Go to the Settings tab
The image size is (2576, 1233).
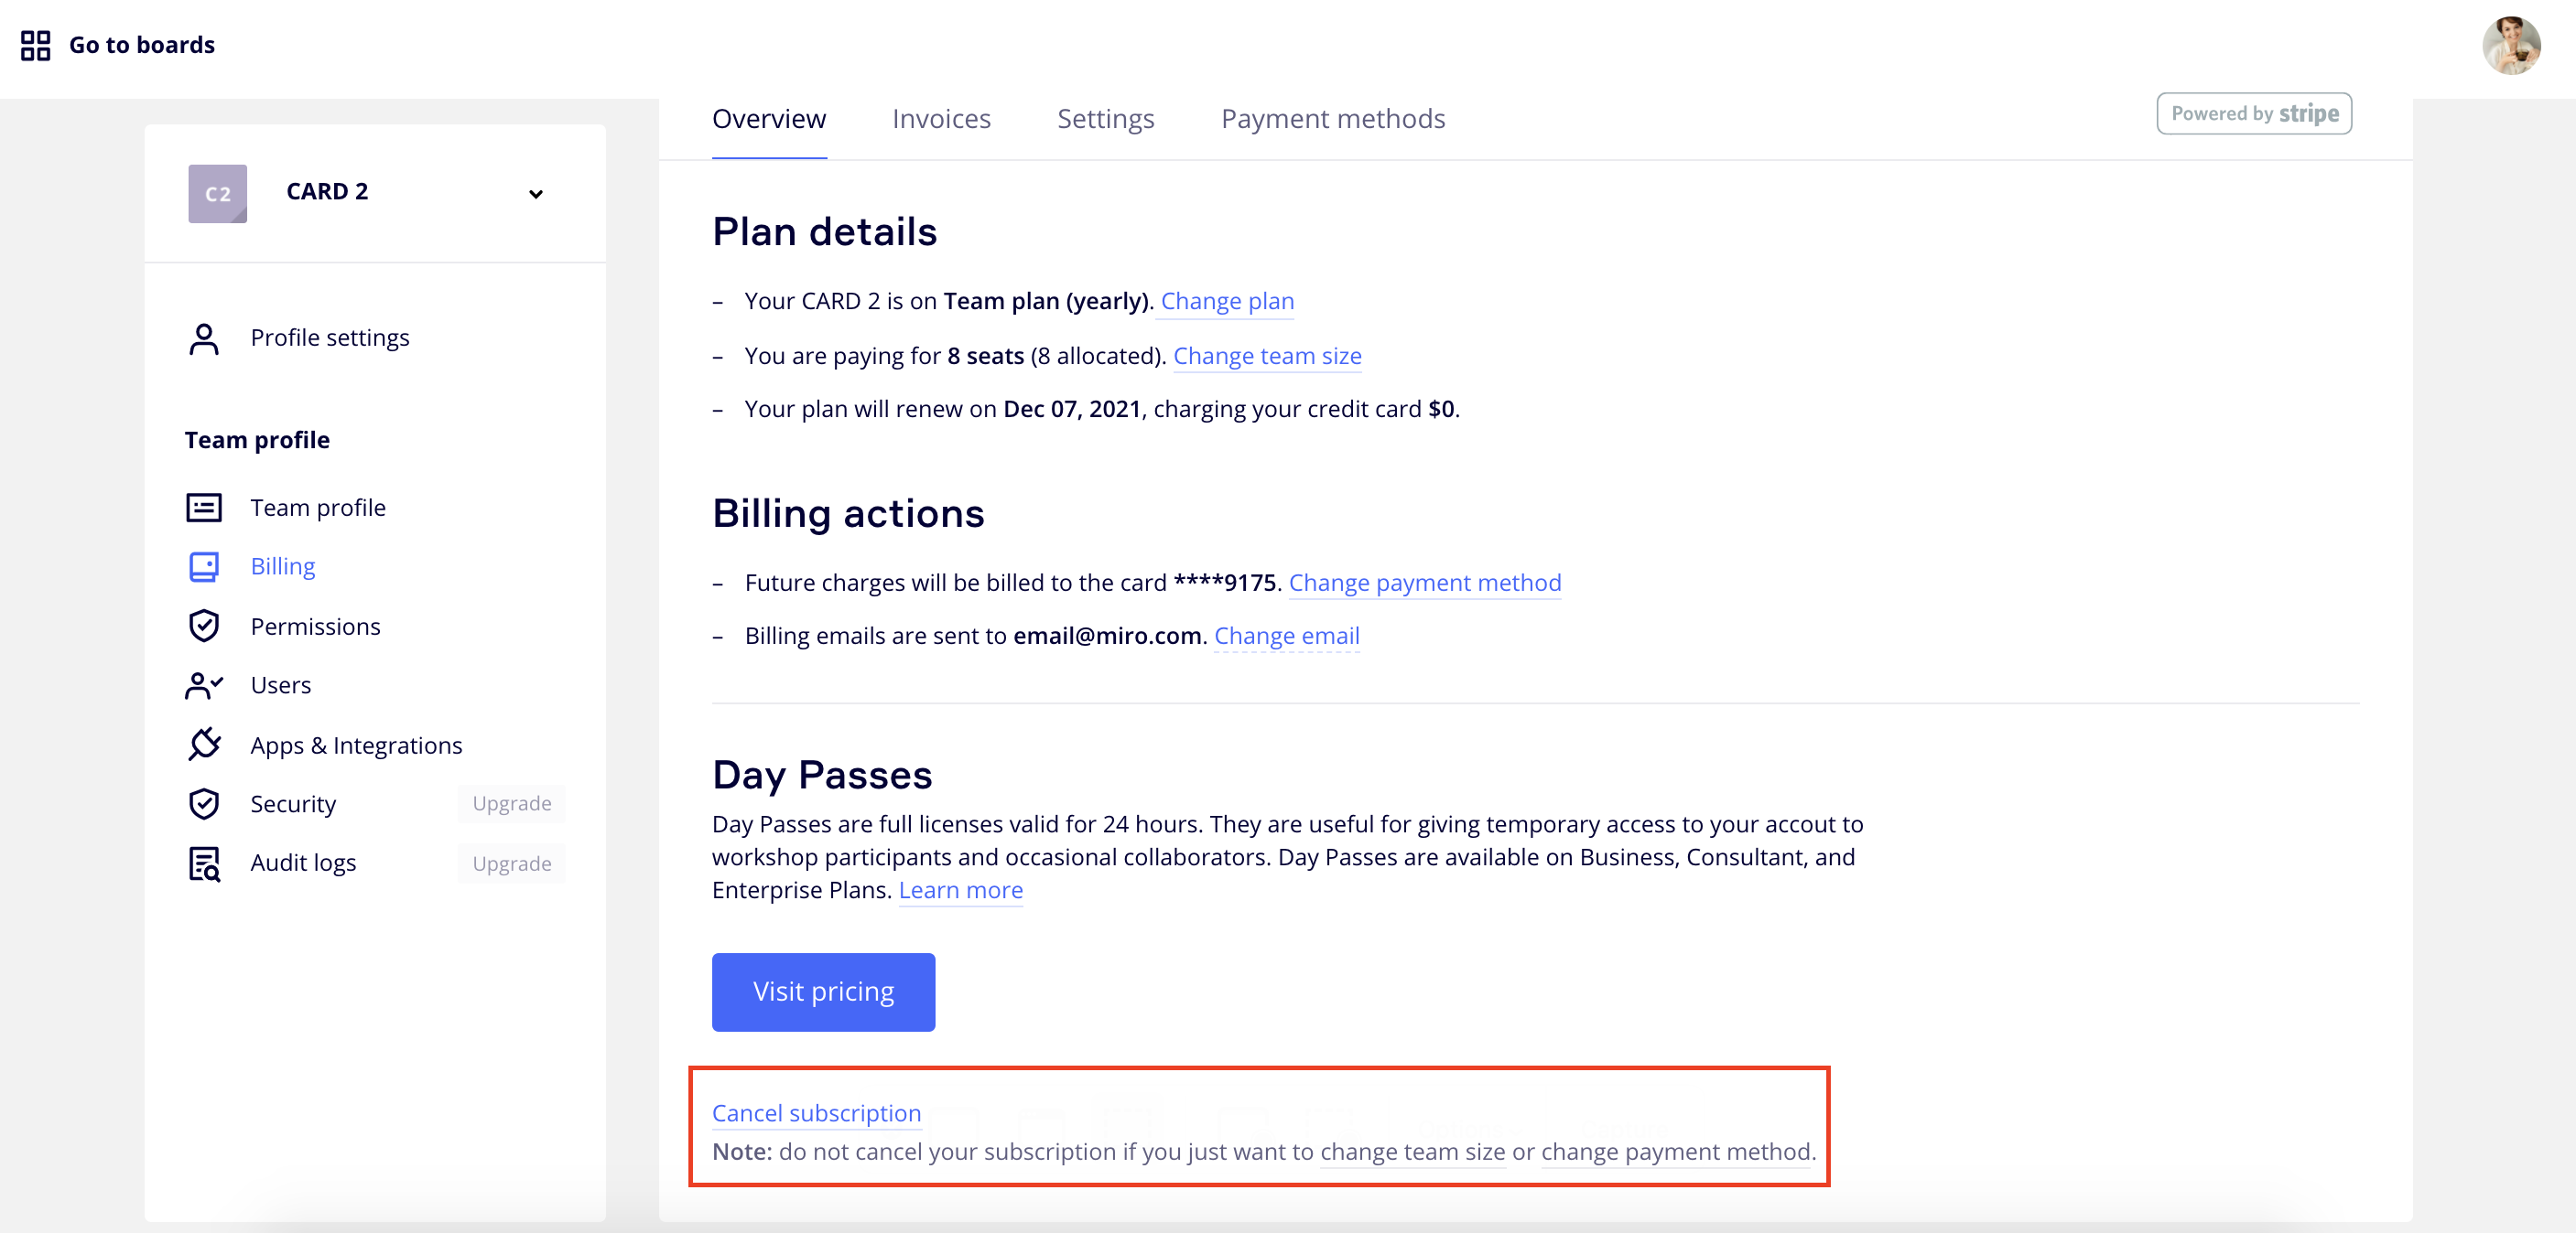point(1105,119)
